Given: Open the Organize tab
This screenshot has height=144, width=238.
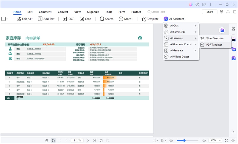Looking at the screenshot, I should click(x=93, y=12).
